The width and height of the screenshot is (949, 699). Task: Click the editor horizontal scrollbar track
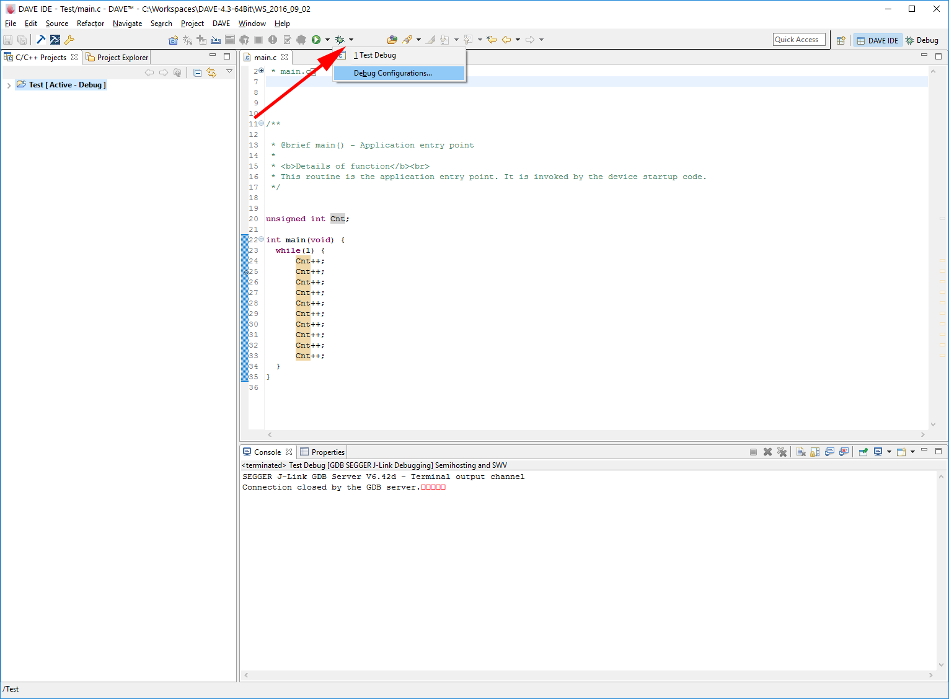pyautogui.click(x=595, y=434)
